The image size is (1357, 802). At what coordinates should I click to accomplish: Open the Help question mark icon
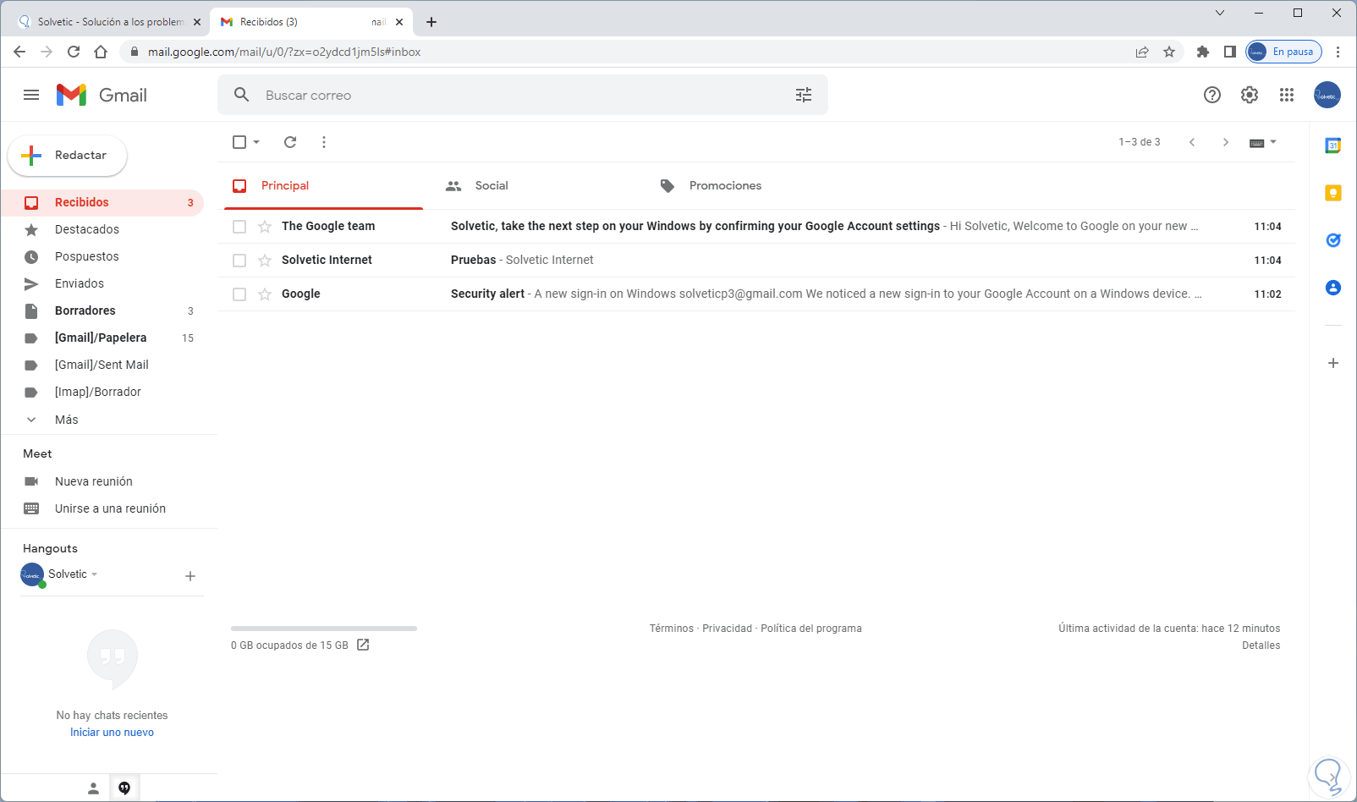1212,95
